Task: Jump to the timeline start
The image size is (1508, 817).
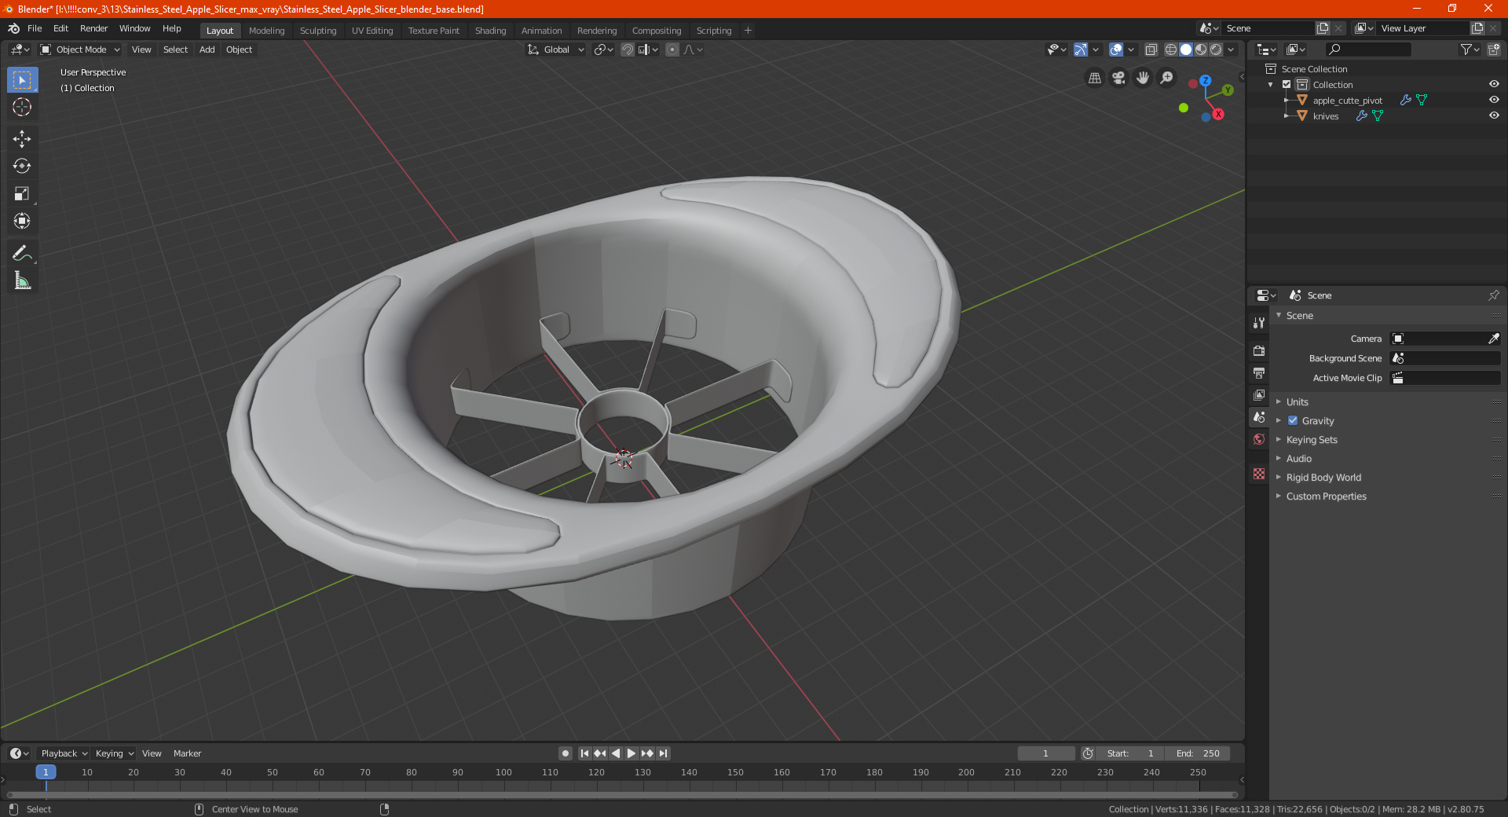Action: pyautogui.click(x=584, y=753)
